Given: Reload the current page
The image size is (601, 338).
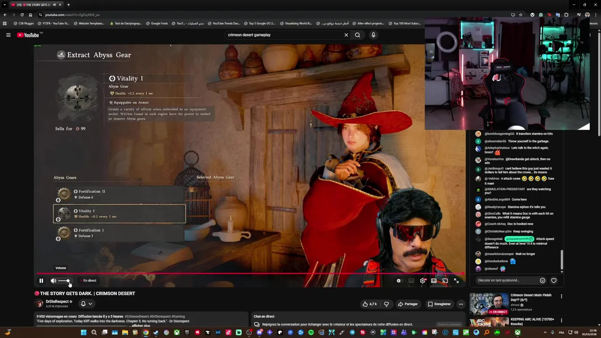Looking at the screenshot, I should click(x=22, y=15).
